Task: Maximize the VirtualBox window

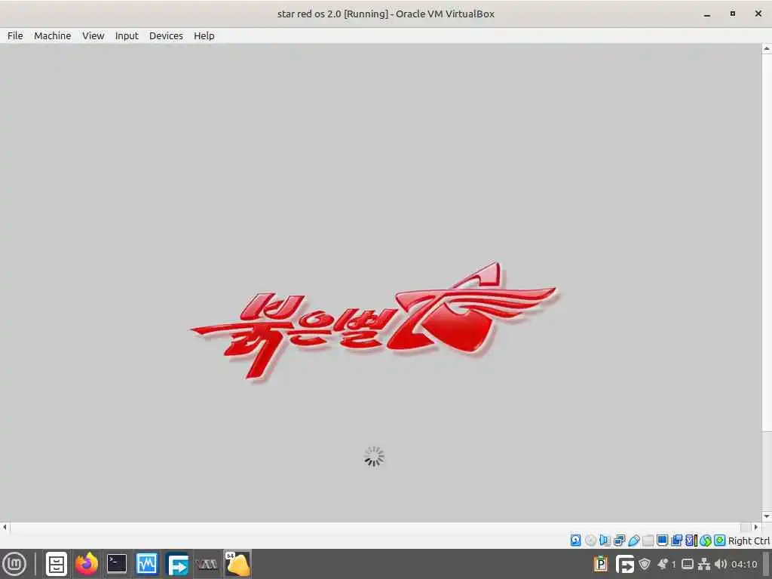Action: [733, 14]
